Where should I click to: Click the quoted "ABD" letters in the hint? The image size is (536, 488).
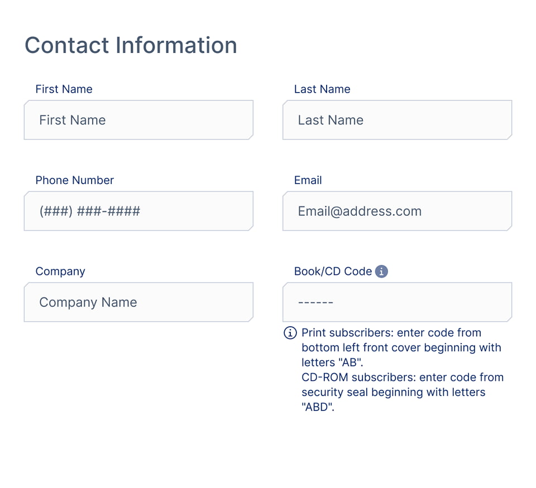tap(317, 407)
